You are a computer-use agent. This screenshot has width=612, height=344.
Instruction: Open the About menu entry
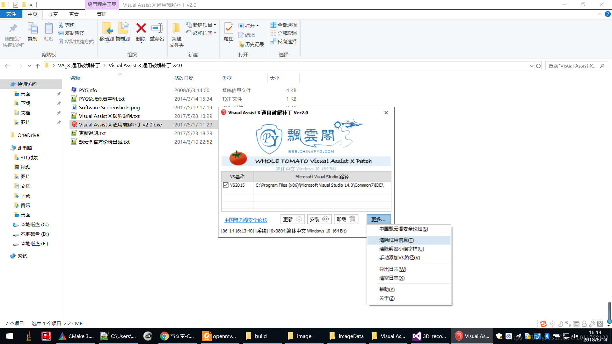[409, 298]
